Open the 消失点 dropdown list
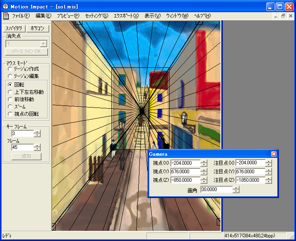Viewport: 296px width, 241px height. pyautogui.click(x=44, y=44)
